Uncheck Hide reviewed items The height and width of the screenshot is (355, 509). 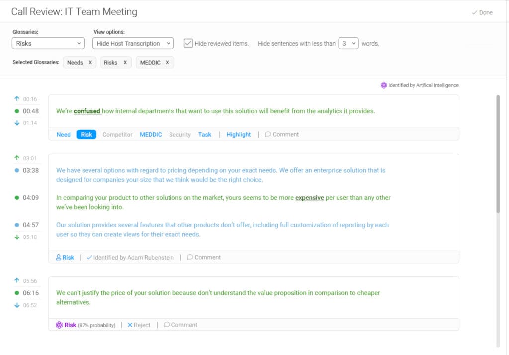(x=188, y=43)
